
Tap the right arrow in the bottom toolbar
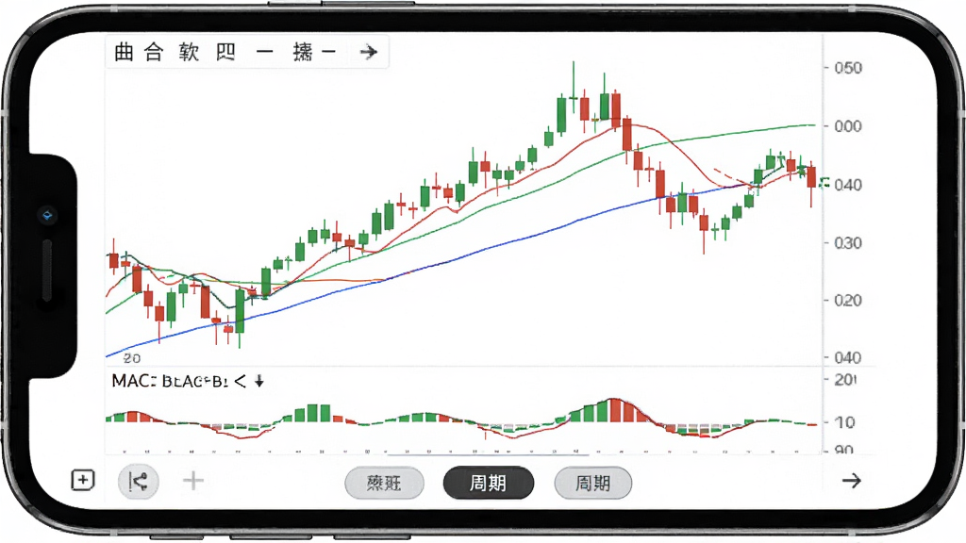[x=852, y=481]
